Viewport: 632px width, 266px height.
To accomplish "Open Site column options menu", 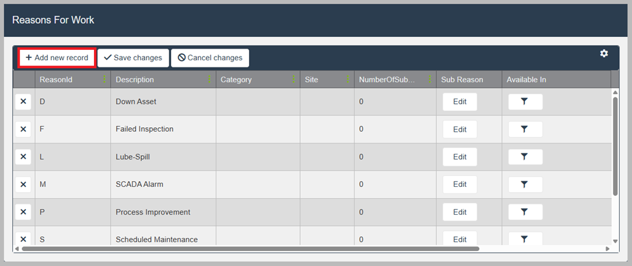I will pyautogui.click(x=348, y=79).
